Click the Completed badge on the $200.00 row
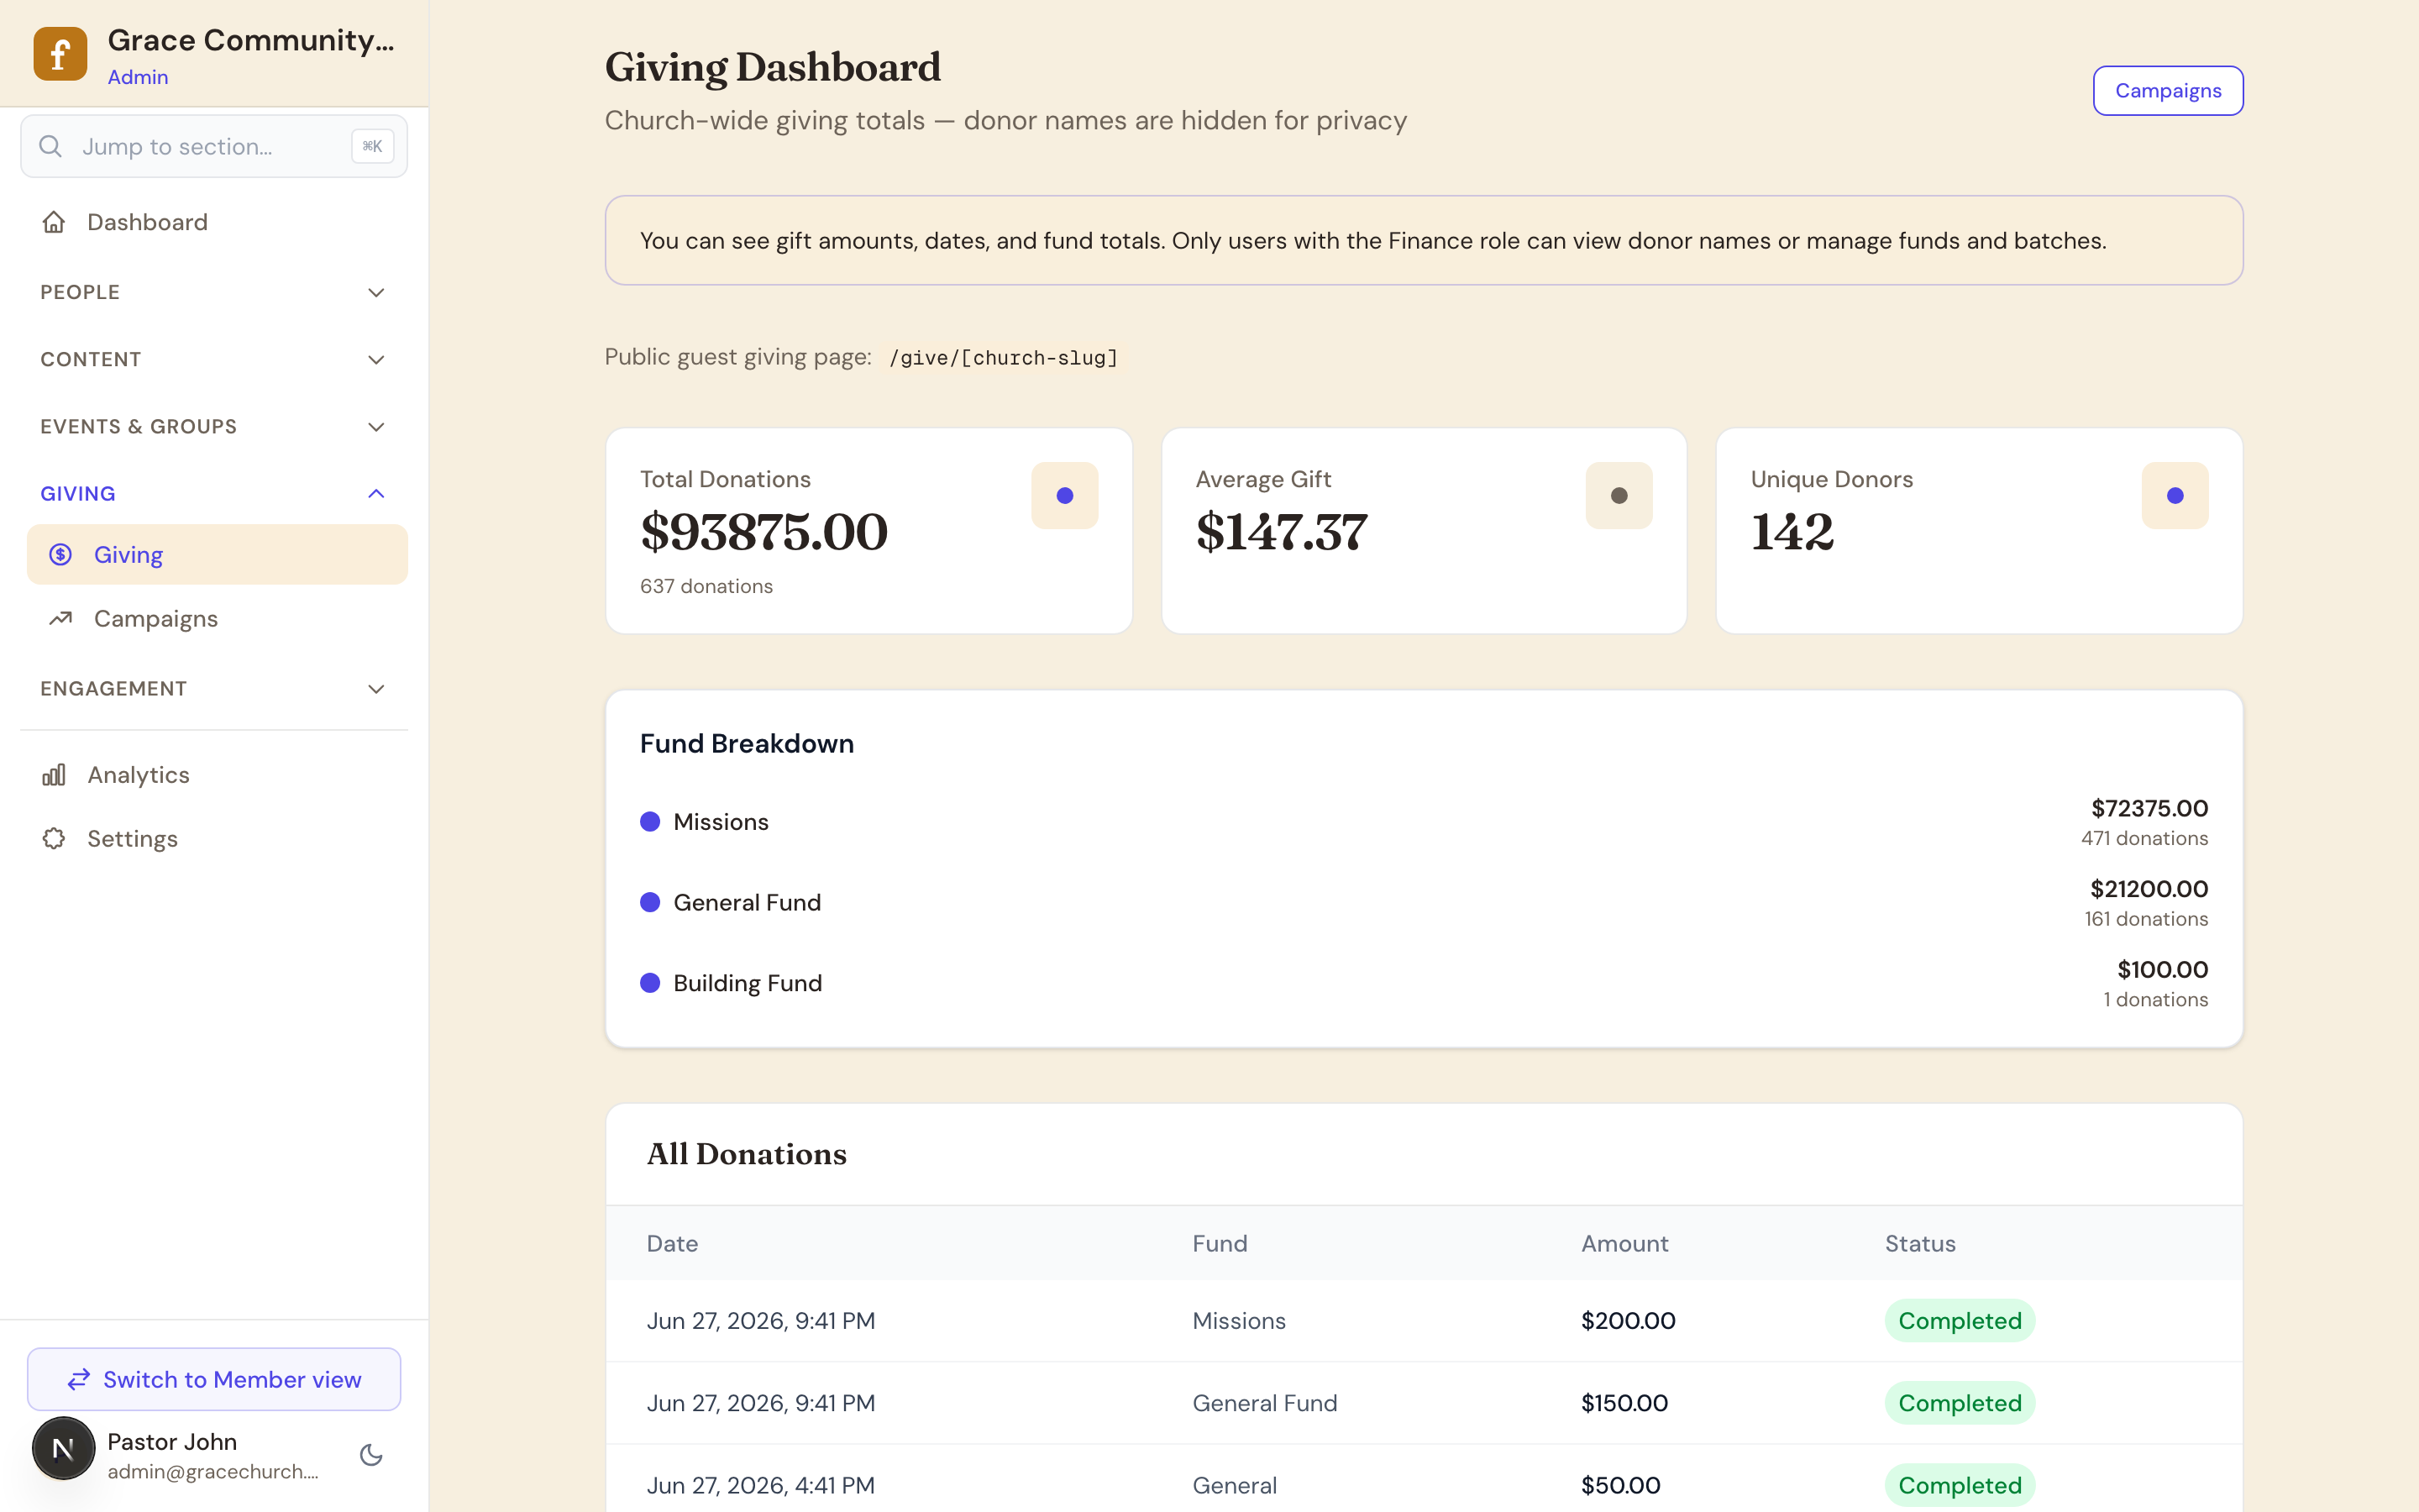Image resolution: width=2419 pixels, height=1512 pixels. click(x=1960, y=1320)
